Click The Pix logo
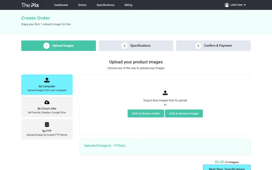The image size is (272, 170). tap(30, 5)
